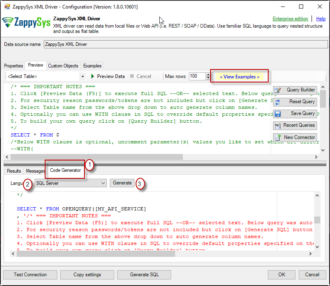Click the Query Builder button
The image size is (330, 286).
pyautogui.click(x=295, y=90)
